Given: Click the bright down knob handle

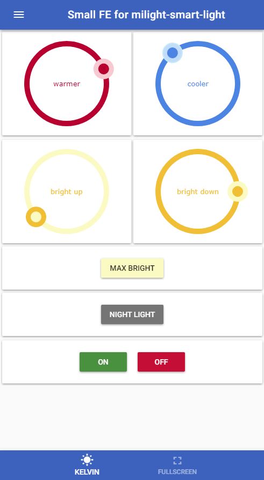Looking at the screenshot, I should pos(238,191).
